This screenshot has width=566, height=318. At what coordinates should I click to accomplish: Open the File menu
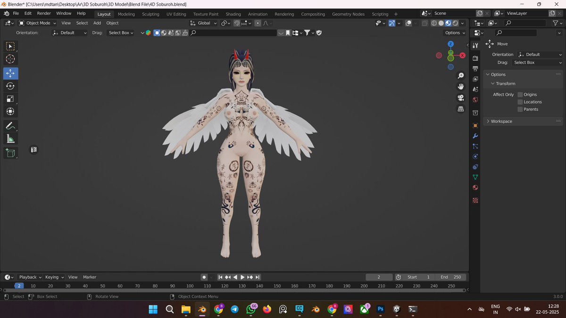click(16, 14)
